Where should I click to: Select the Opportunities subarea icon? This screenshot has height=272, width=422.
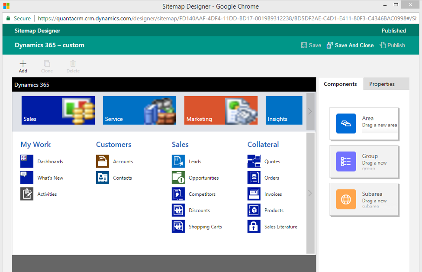tap(178, 178)
